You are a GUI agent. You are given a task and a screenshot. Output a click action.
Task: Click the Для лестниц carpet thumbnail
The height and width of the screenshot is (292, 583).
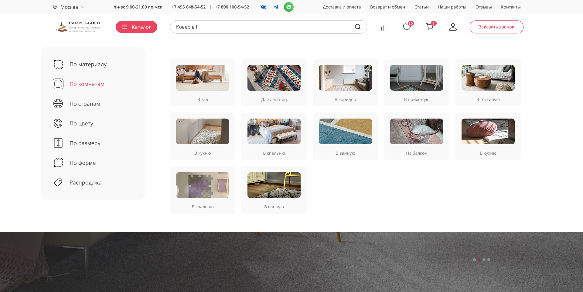click(x=274, y=78)
